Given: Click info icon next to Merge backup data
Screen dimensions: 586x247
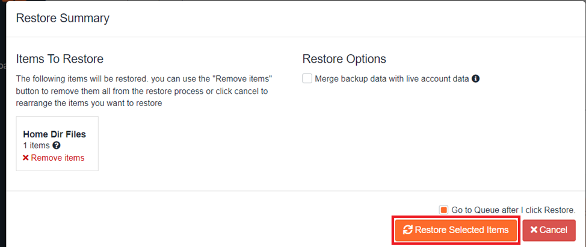Looking at the screenshot, I should [475, 78].
